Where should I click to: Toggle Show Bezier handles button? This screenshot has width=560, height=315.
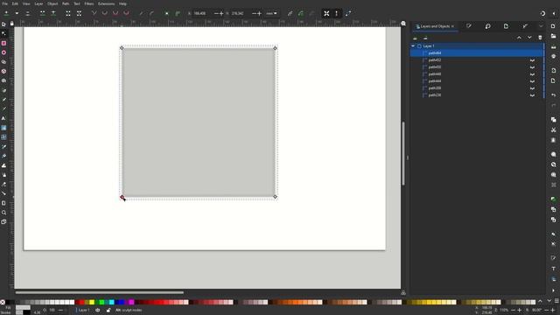[336, 13]
